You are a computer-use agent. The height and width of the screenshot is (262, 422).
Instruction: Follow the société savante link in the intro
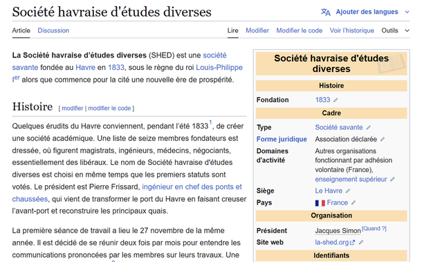214,55
